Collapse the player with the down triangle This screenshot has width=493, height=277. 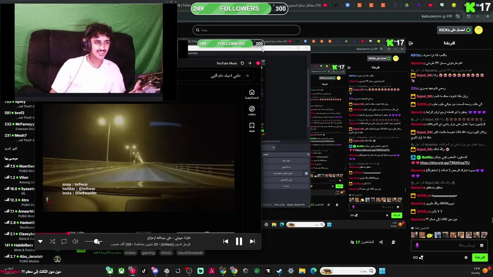click(40, 242)
